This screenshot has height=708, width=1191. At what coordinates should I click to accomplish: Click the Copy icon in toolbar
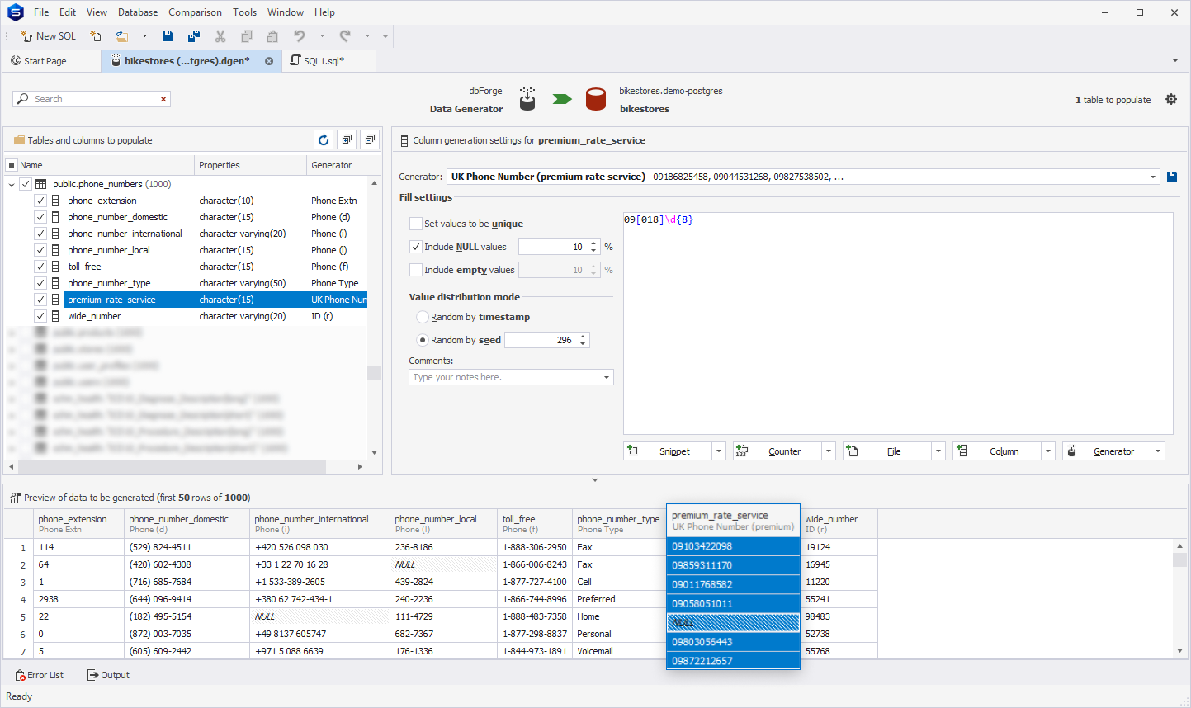(247, 36)
